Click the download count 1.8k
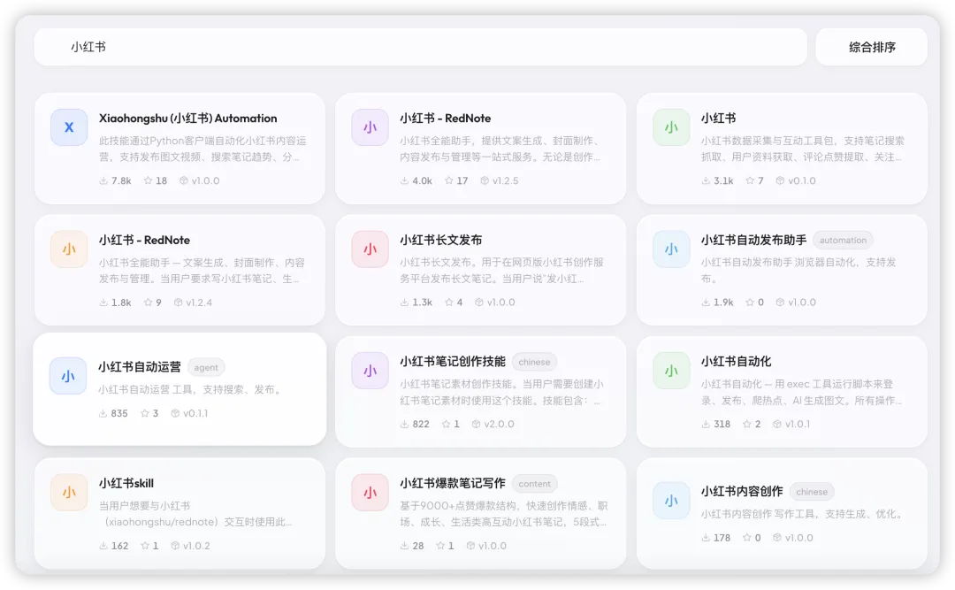Viewport: 955px width, 590px height. click(x=121, y=303)
